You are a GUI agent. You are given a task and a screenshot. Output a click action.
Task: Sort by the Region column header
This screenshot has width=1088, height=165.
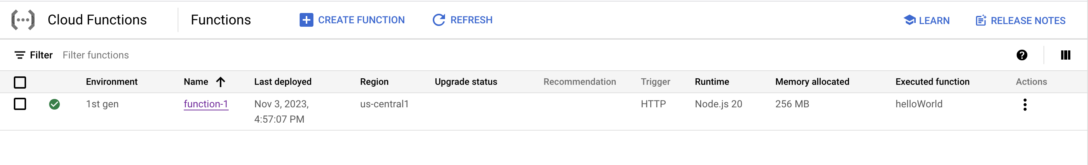point(374,82)
